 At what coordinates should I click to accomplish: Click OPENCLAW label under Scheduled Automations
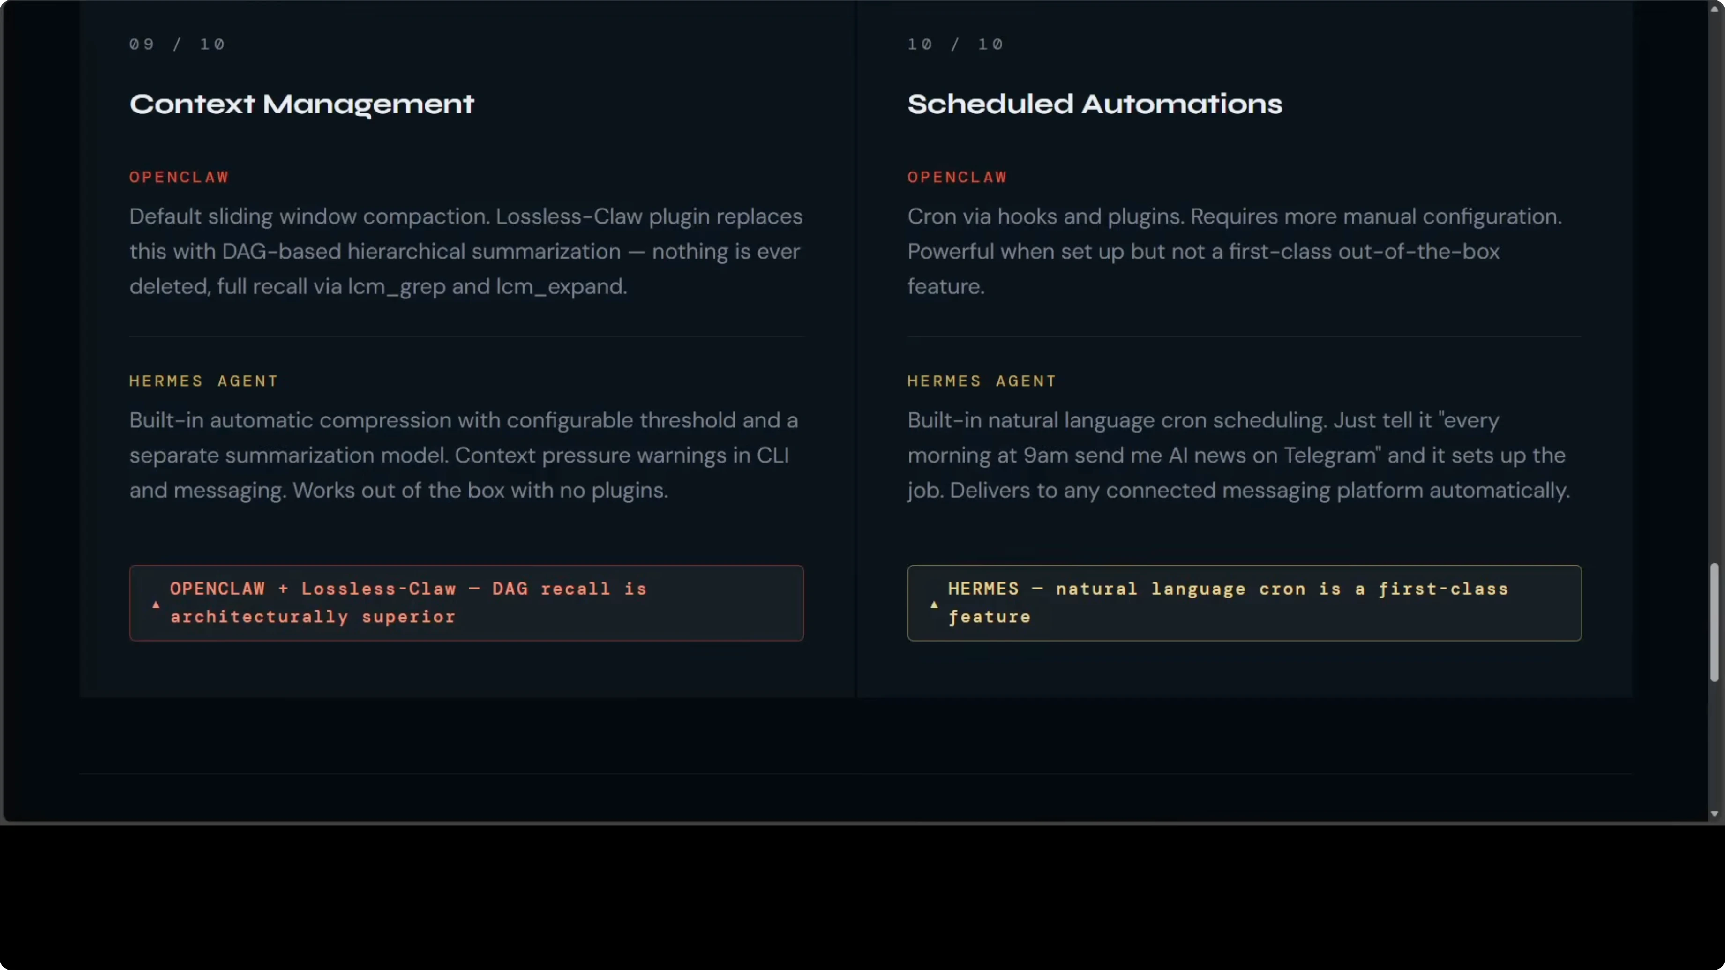tap(957, 178)
